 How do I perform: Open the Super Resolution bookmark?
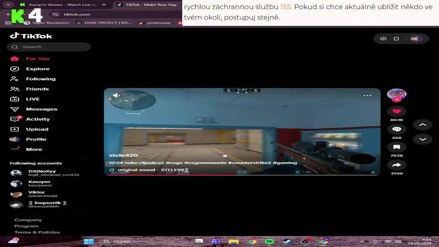pos(47,23)
